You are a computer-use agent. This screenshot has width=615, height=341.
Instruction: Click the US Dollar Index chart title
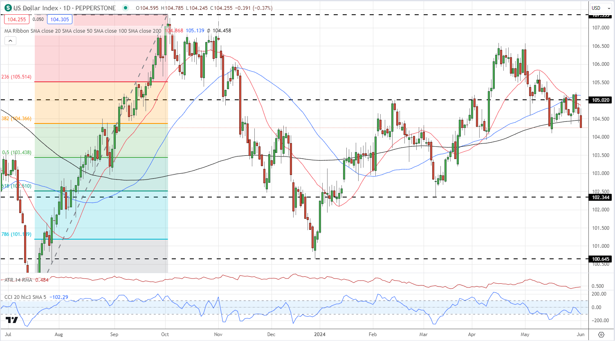[x=65, y=8]
